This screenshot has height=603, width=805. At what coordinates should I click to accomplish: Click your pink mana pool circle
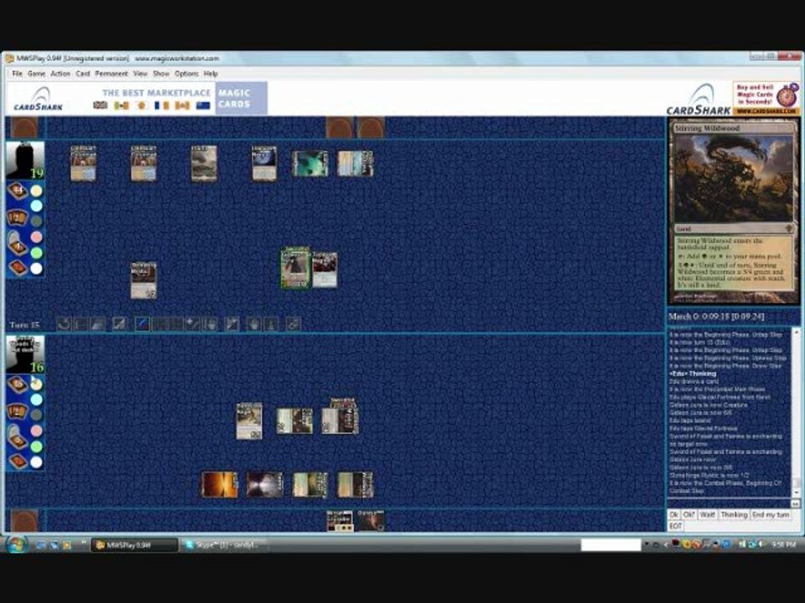tap(36, 430)
